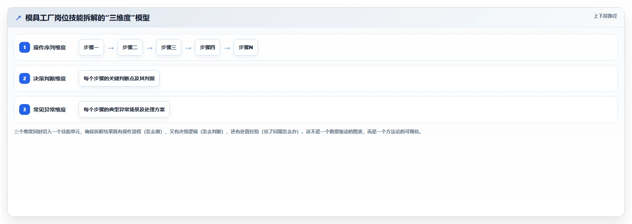The height and width of the screenshot is (224, 632).
Task: Click the number 1 badge icon
Action: coord(25,47)
